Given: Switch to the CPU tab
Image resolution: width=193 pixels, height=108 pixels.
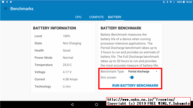Looking at the screenshot, I should [x=78, y=17].
